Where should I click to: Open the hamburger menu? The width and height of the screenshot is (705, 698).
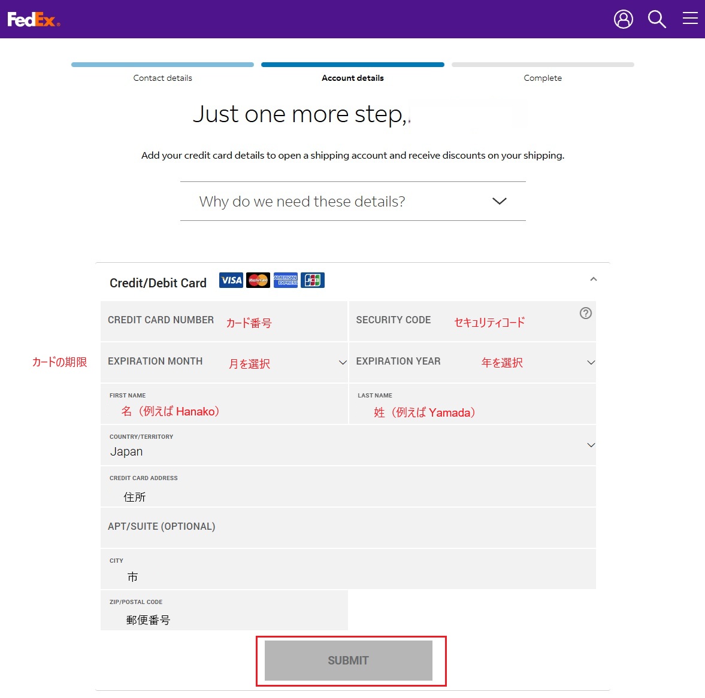pyautogui.click(x=690, y=19)
